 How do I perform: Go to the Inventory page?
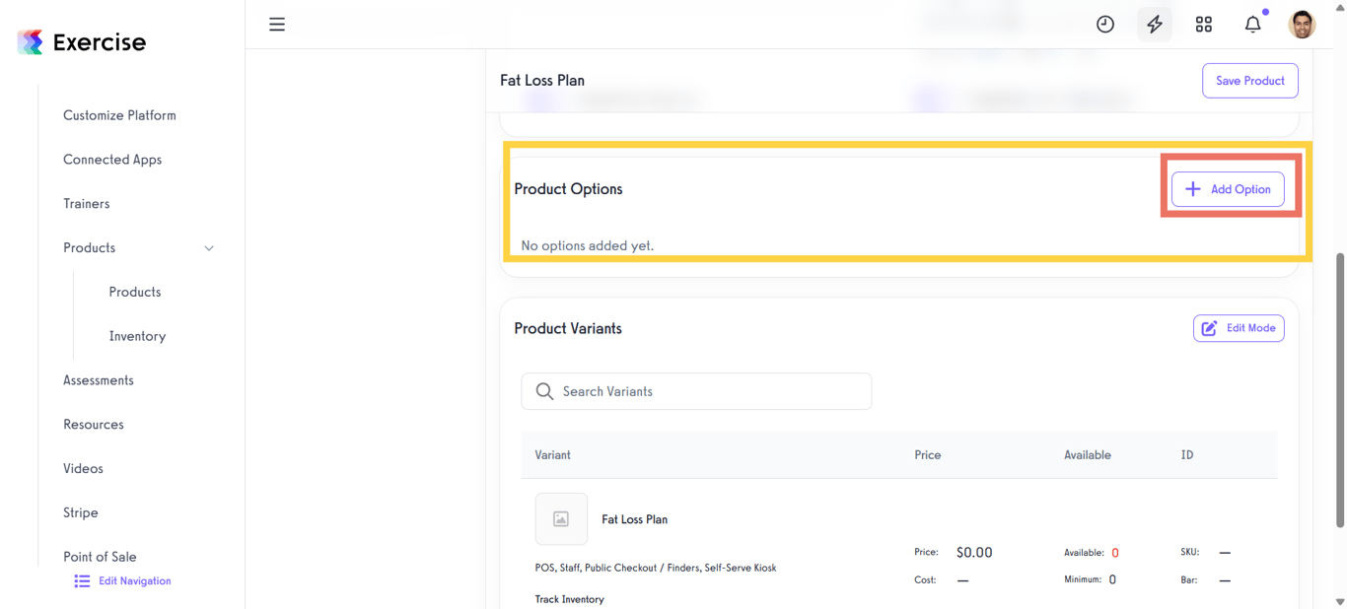(137, 336)
